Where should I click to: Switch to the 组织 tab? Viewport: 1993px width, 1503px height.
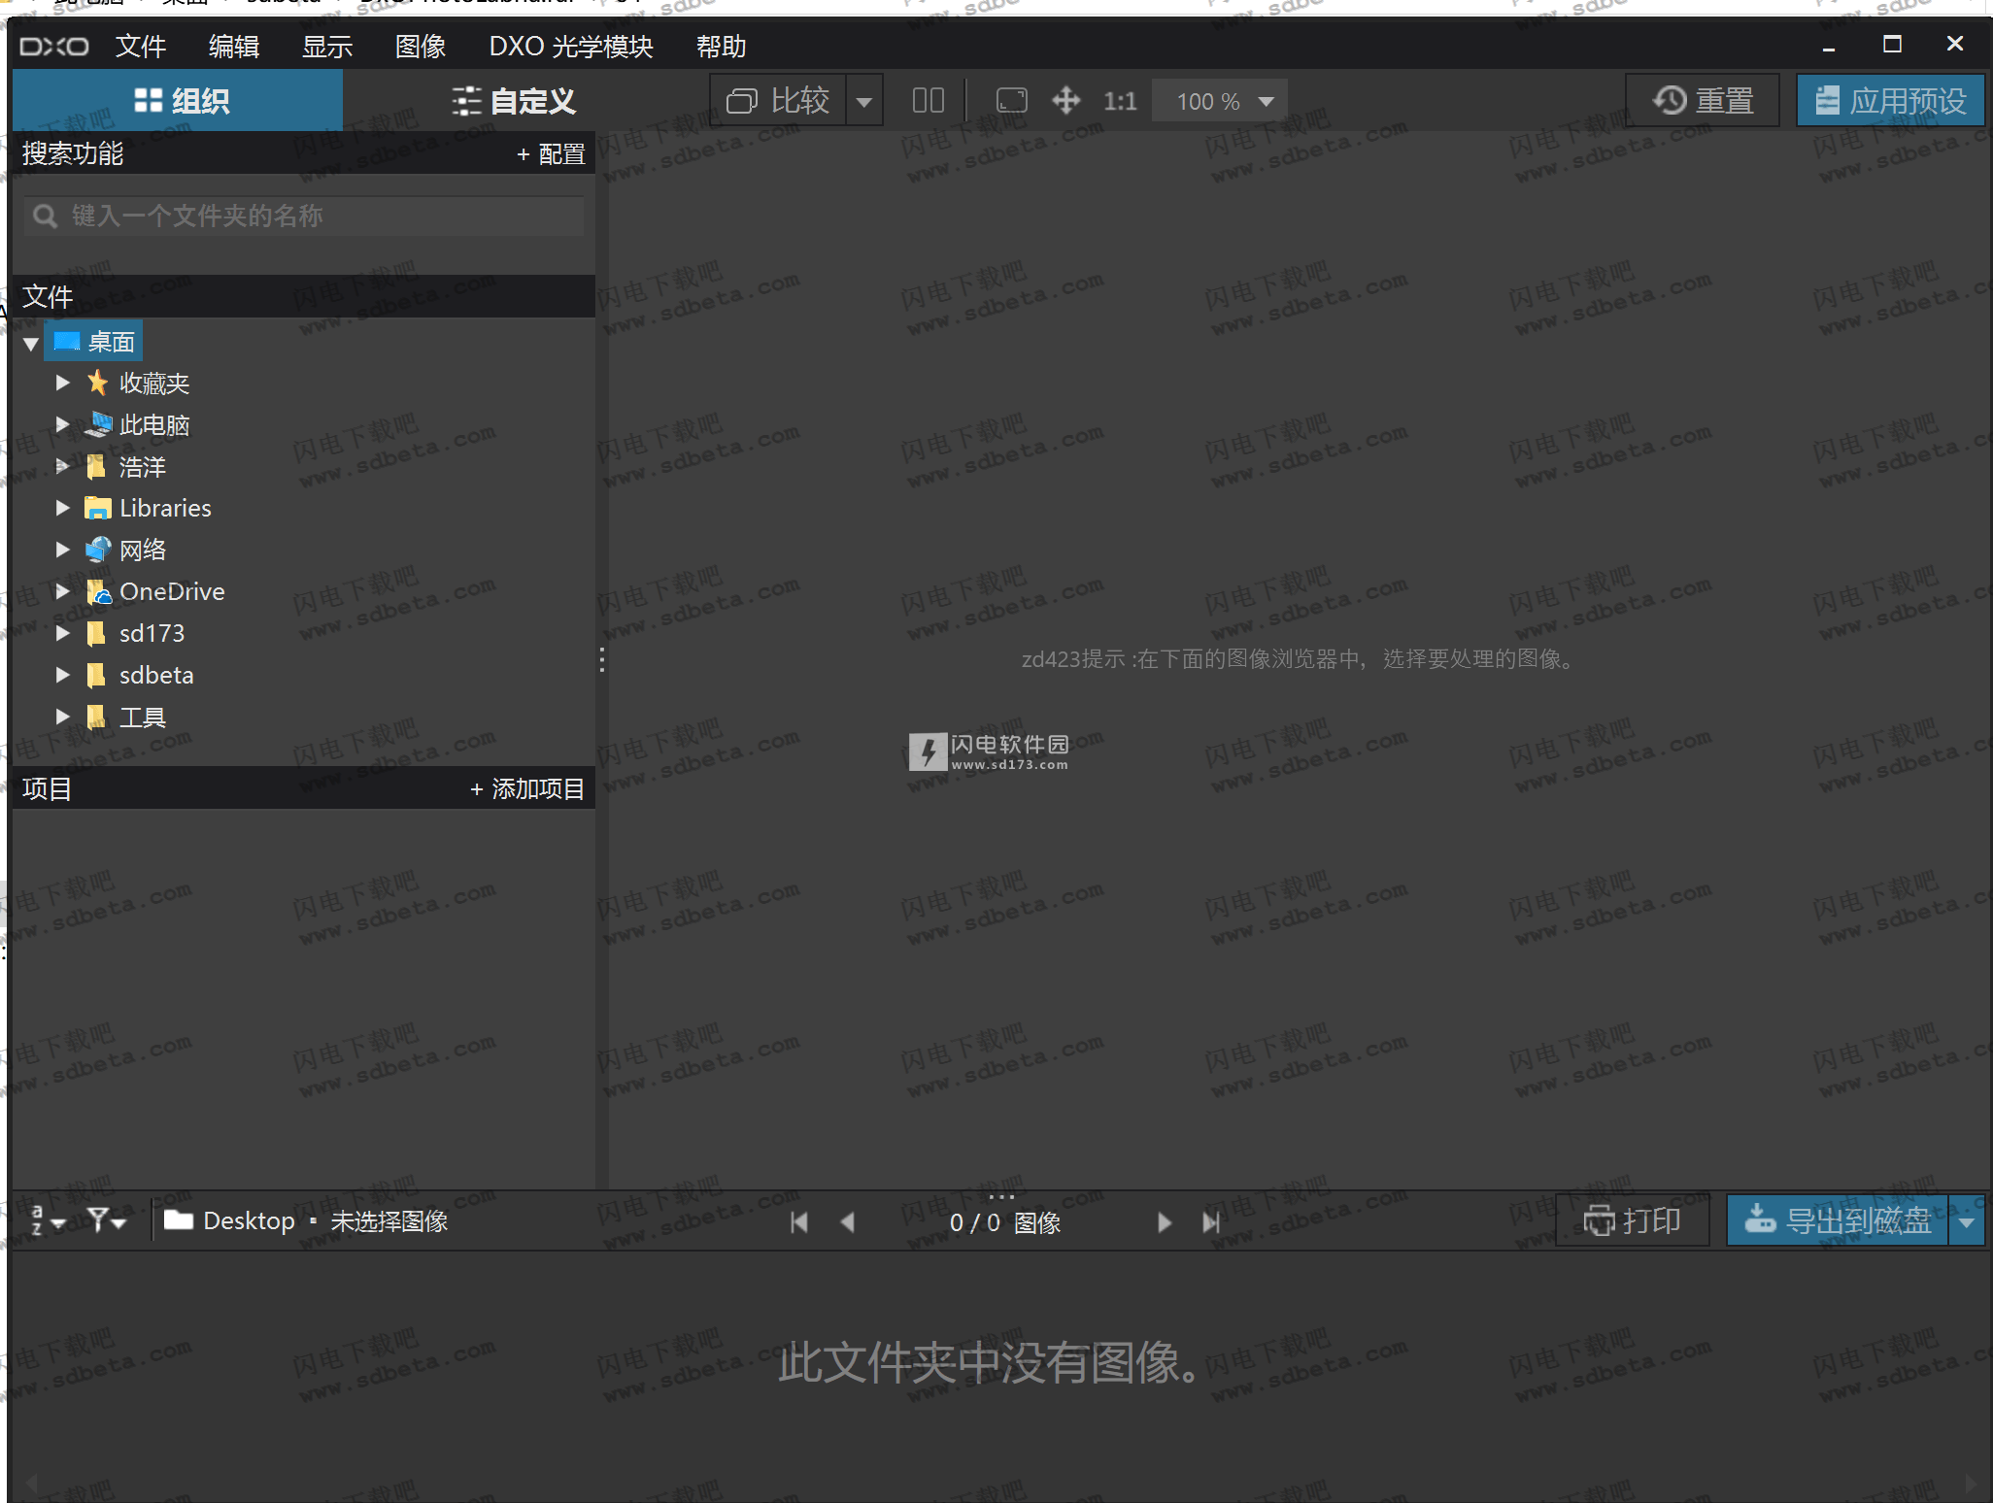pyautogui.click(x=178, y=100)
